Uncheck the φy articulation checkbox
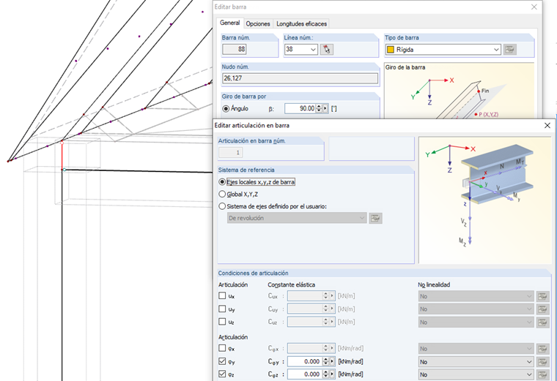 point(222,361)
